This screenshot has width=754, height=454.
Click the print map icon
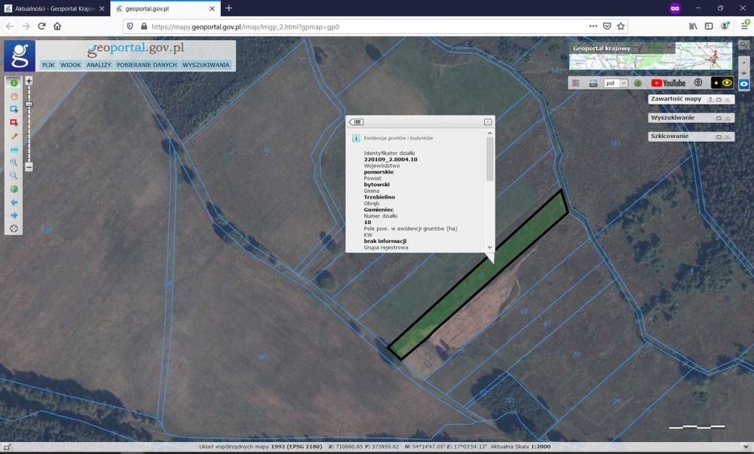click(593, 83)
